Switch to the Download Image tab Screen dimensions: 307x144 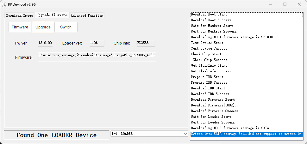tap(19, 15)
